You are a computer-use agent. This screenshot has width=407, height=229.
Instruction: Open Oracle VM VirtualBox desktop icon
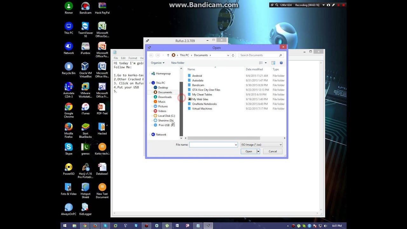point(85,70)
